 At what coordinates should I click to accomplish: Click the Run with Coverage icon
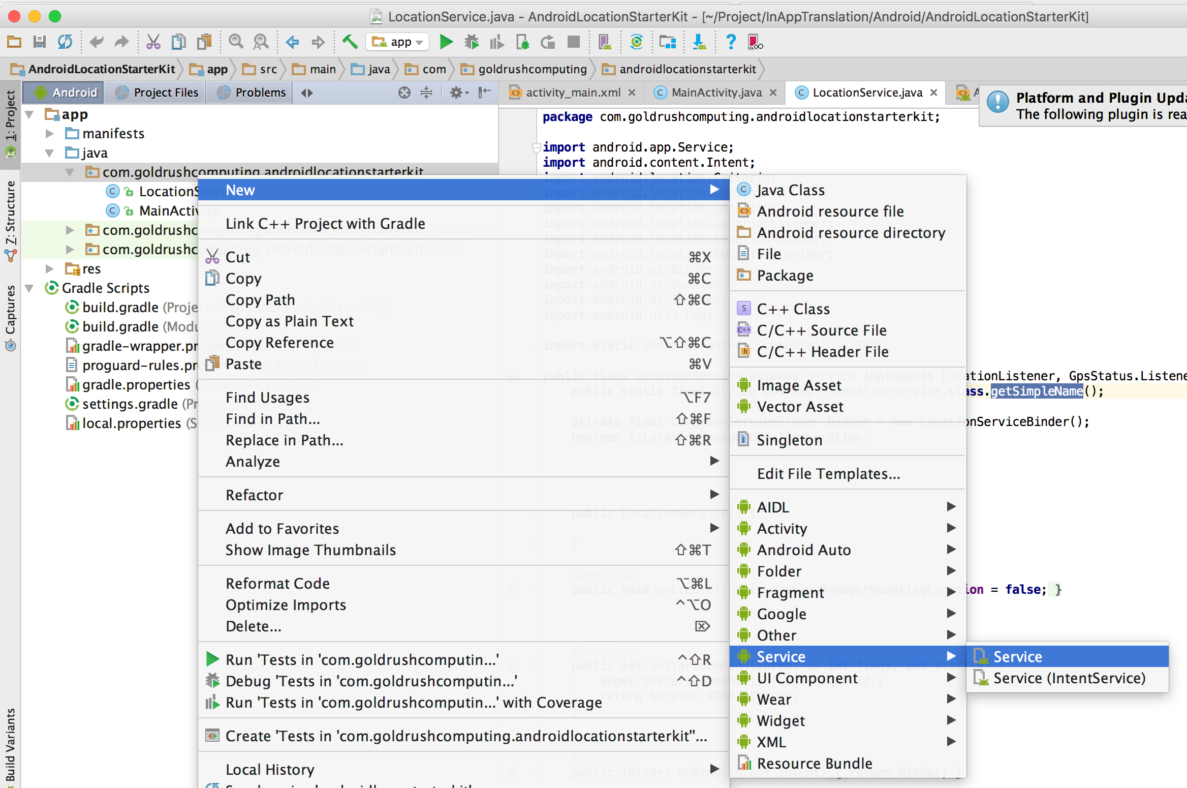[497, 42]
